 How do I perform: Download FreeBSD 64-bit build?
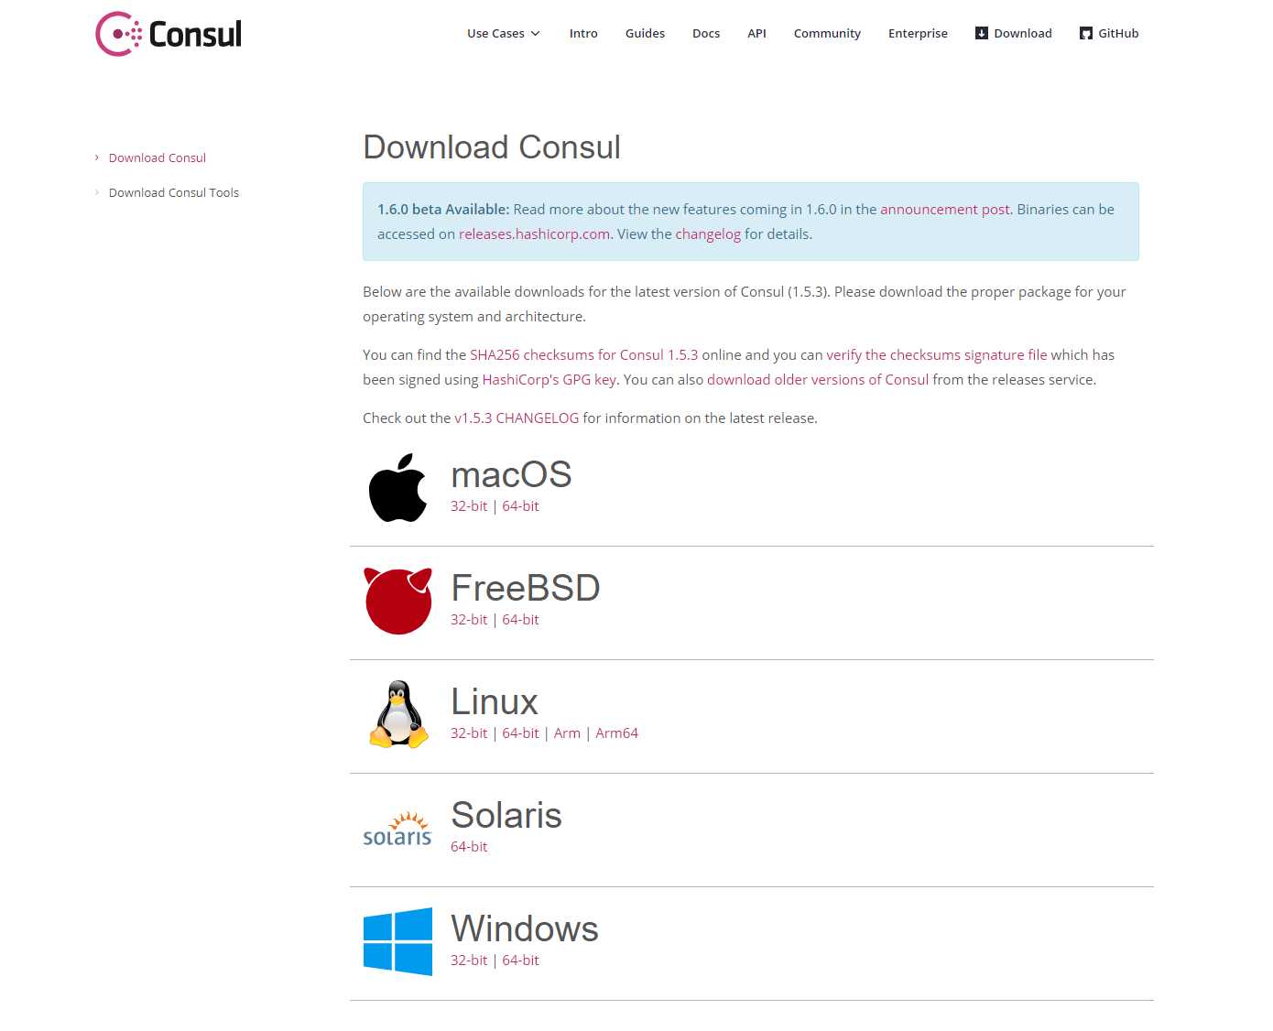[520, 619]
